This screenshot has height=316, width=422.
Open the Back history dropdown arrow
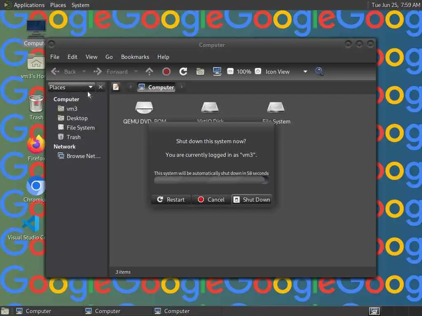[x=84, y=72]
